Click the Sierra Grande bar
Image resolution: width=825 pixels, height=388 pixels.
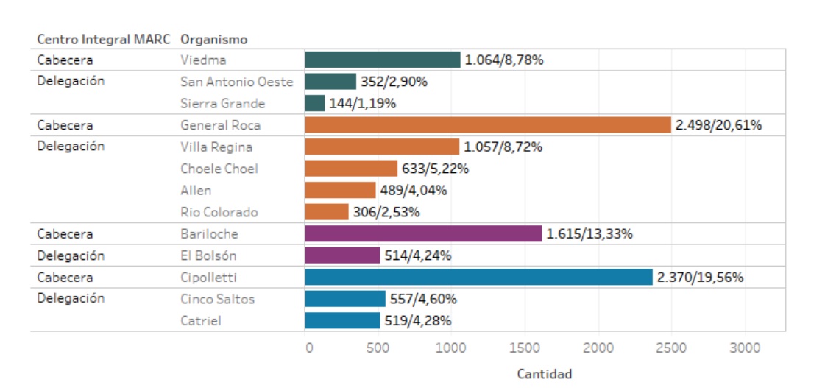[x=315, y=104]
